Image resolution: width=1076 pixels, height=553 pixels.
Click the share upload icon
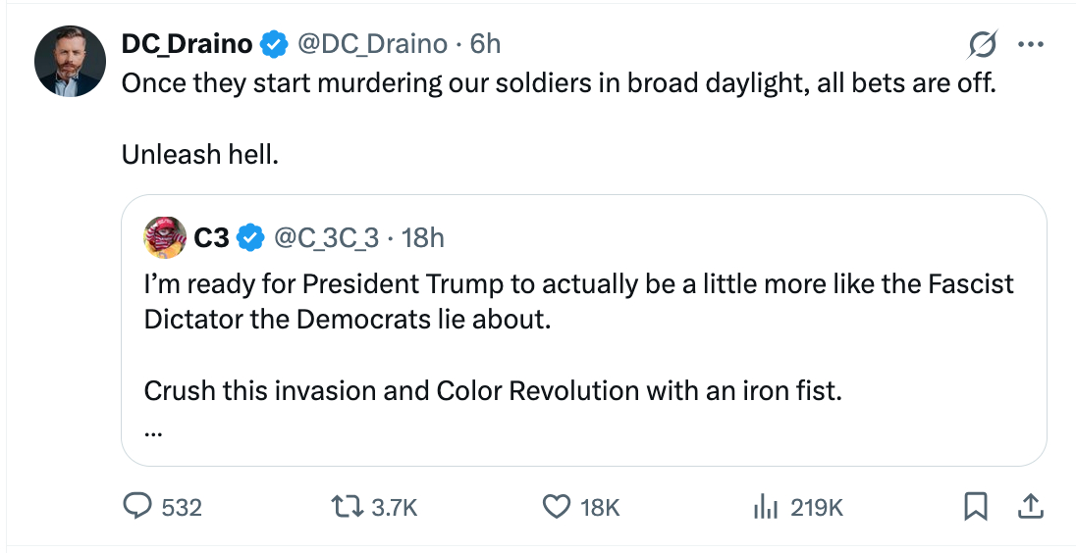tap(1029, 506)
